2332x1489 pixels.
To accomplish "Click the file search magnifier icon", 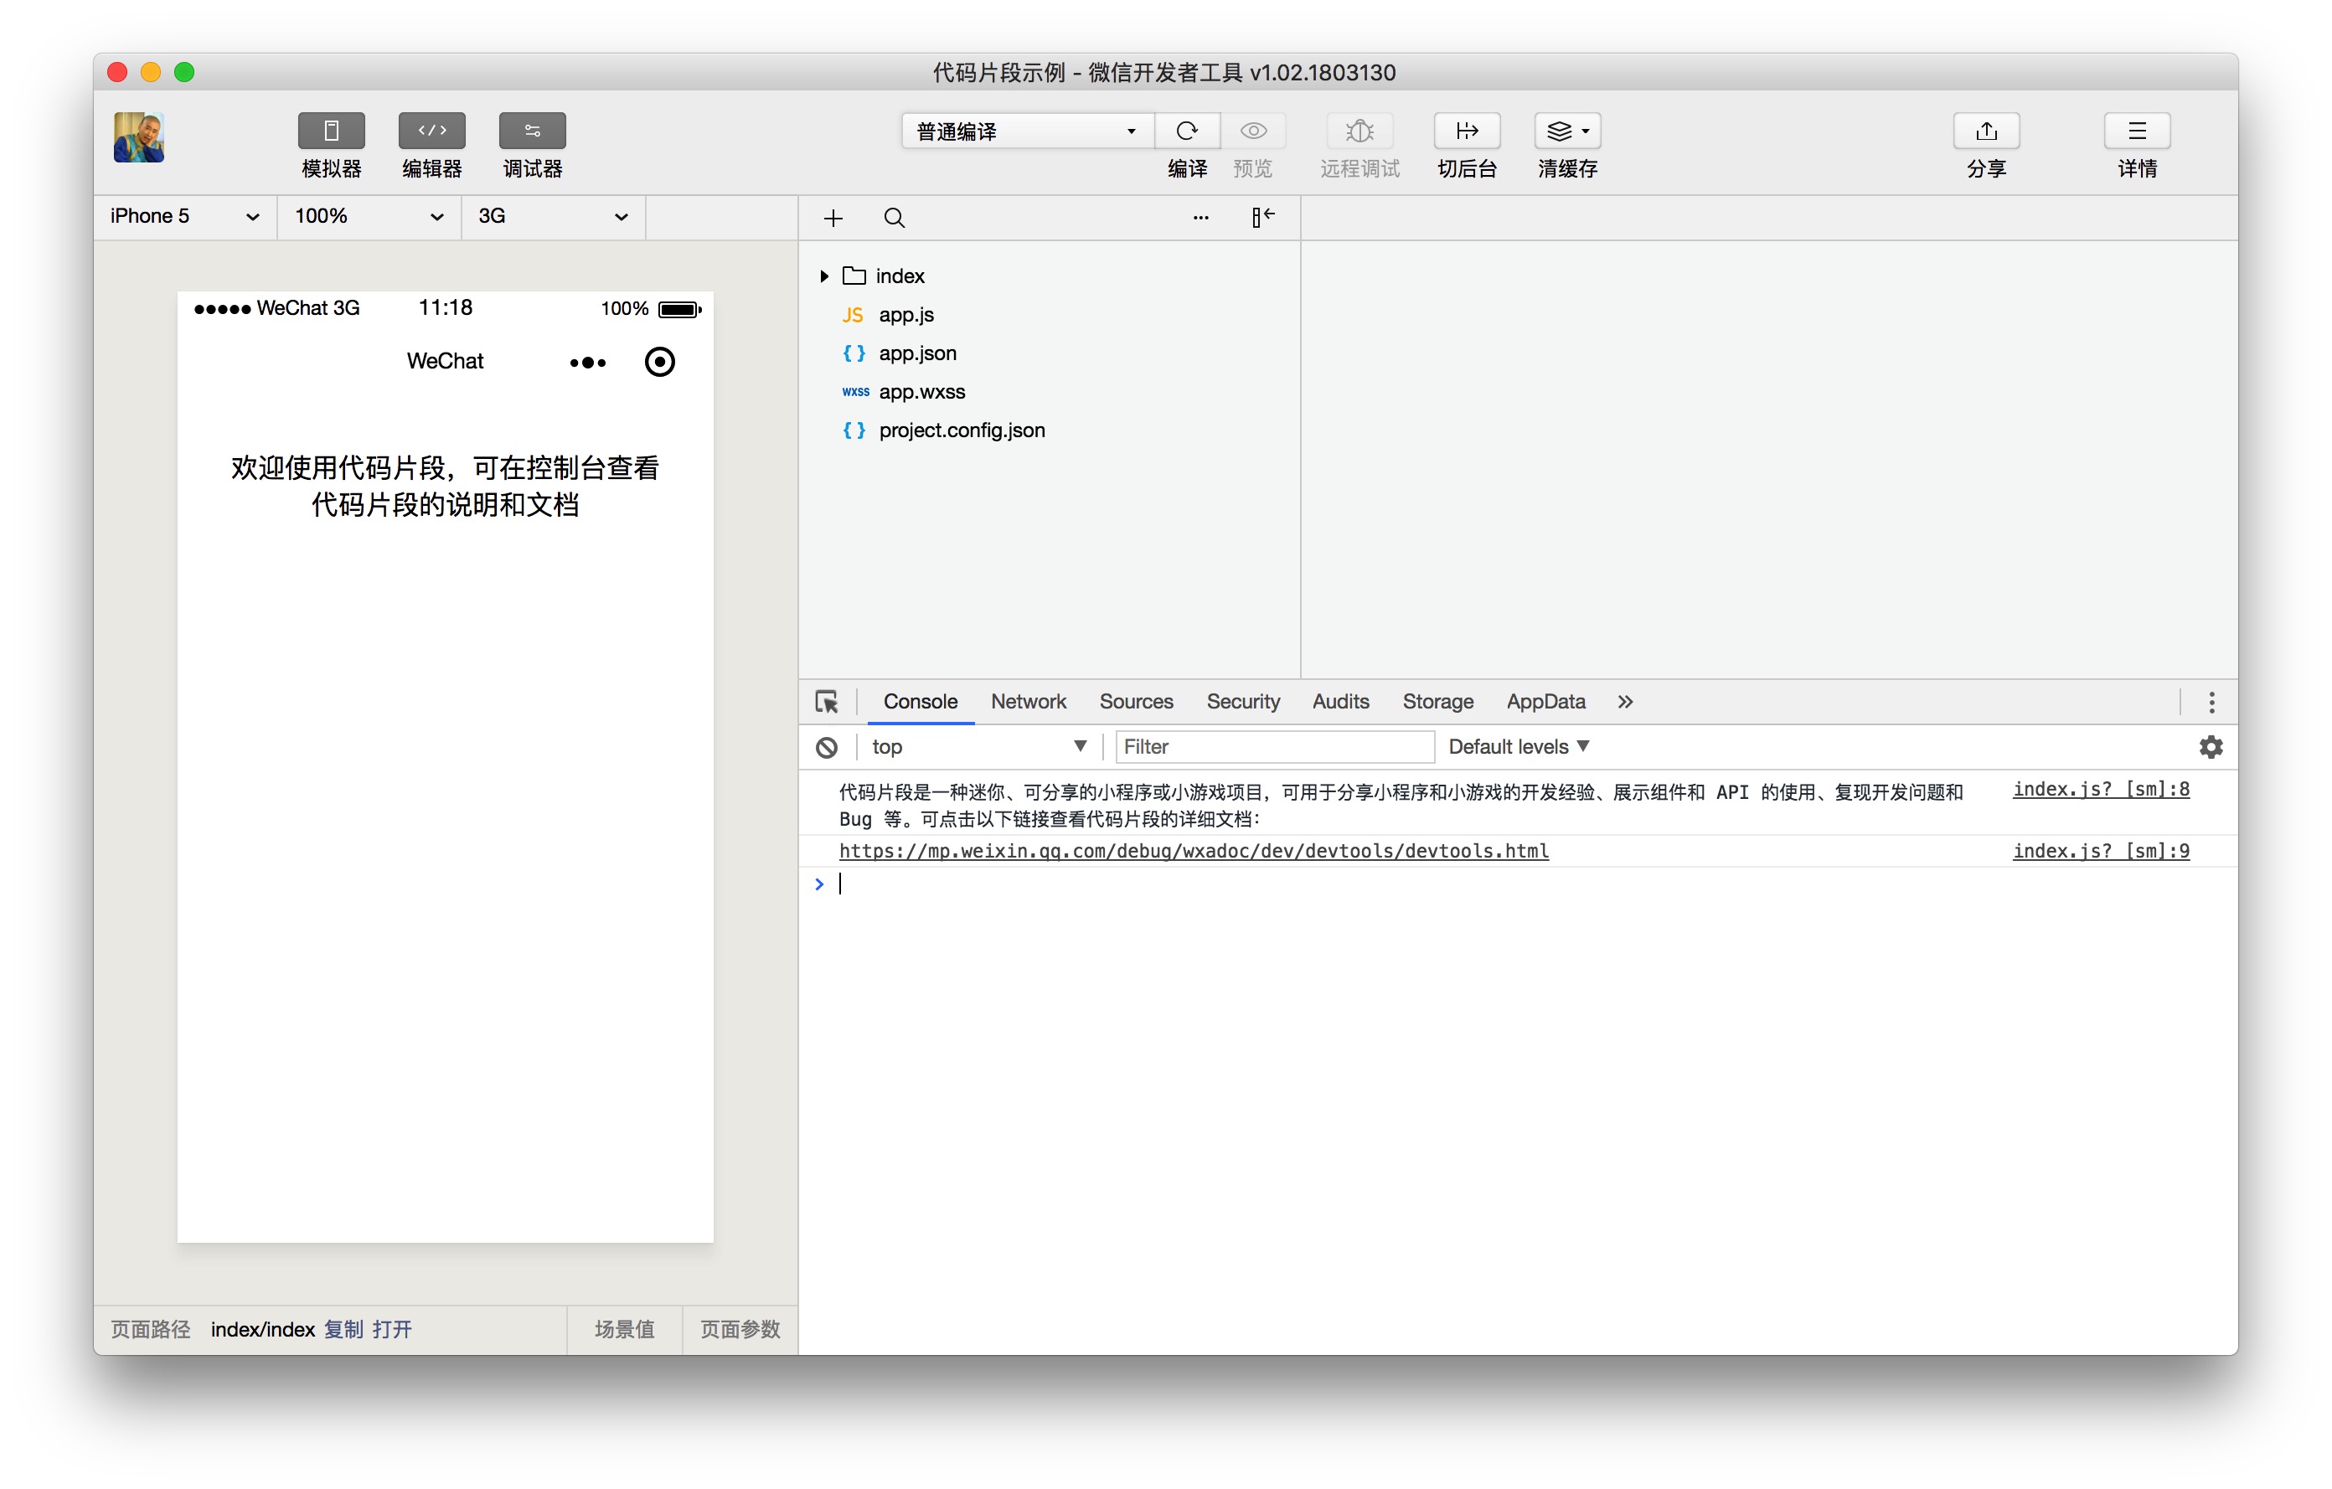I will [894, 218].
